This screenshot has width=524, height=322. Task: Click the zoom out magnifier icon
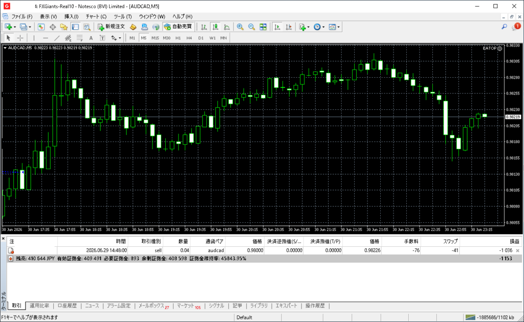(251, 27)
